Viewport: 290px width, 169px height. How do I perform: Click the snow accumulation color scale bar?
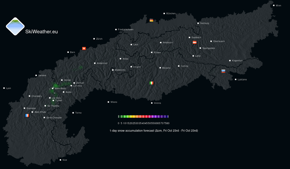(143, 117)
